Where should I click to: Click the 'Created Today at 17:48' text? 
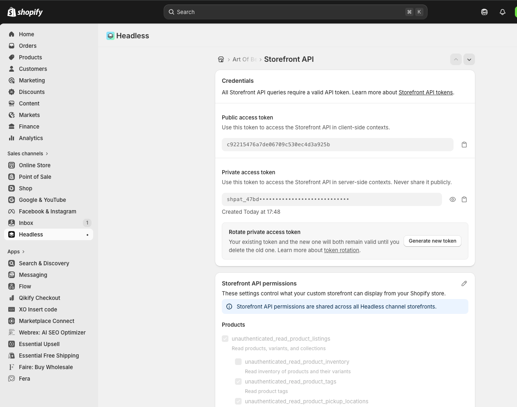(x=251, y=212)
